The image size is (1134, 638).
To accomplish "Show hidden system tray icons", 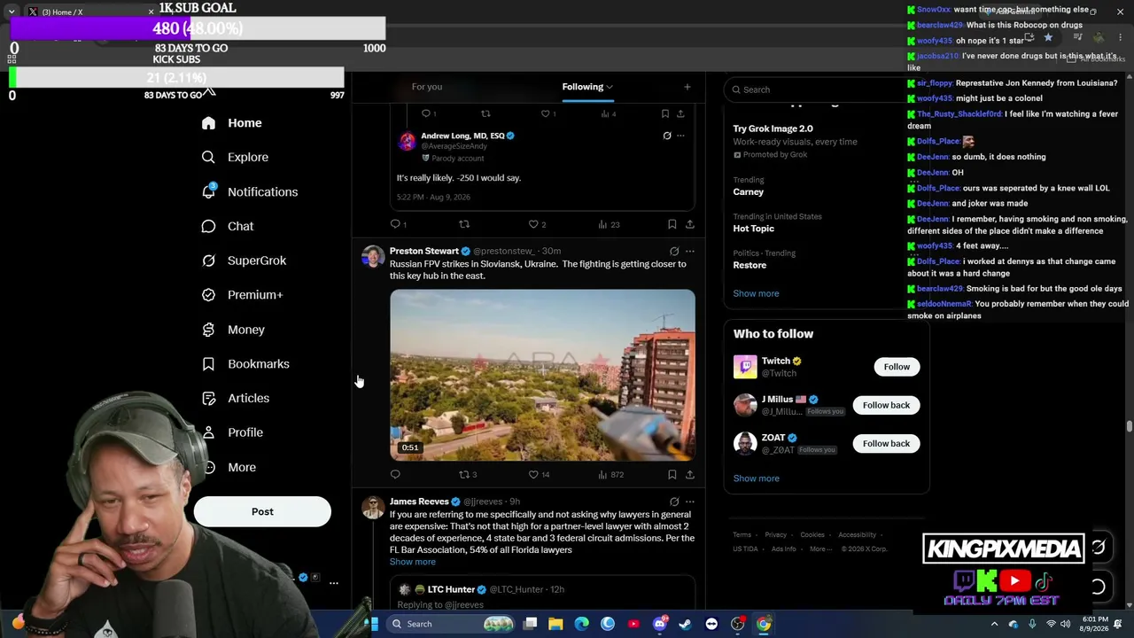I will pyautogui.click(x=994, y=624).
